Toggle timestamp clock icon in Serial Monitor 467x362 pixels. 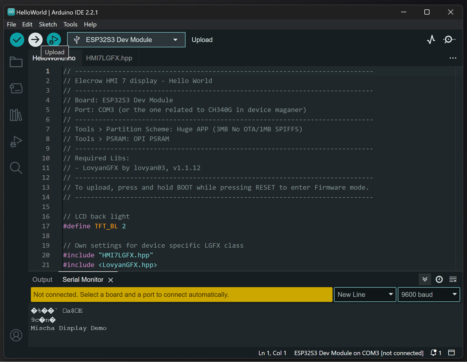pos(439,279)
